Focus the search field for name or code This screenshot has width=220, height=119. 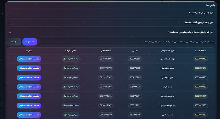pyautogui.click(x=127, y=42)
